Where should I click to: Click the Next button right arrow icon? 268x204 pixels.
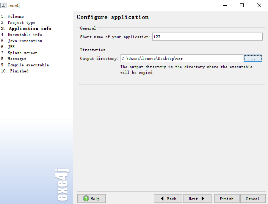click(203, 198)
